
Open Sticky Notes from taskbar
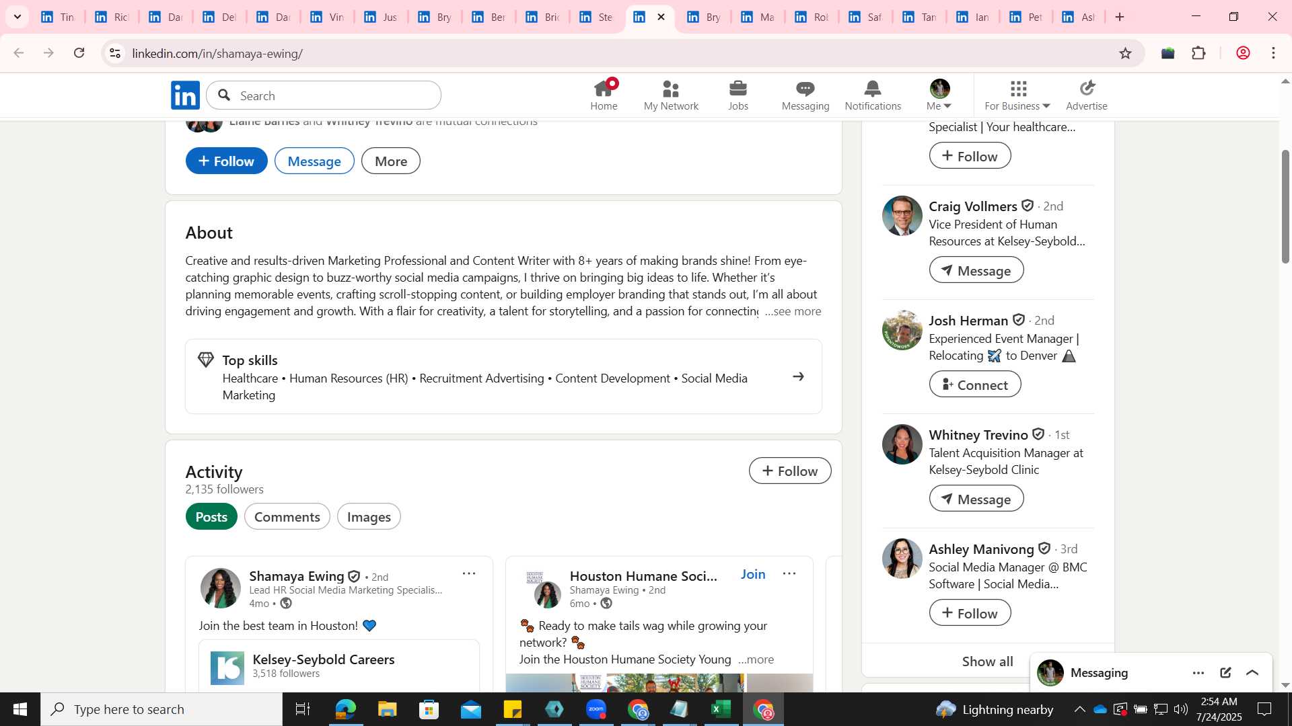[x=513, y=709]
